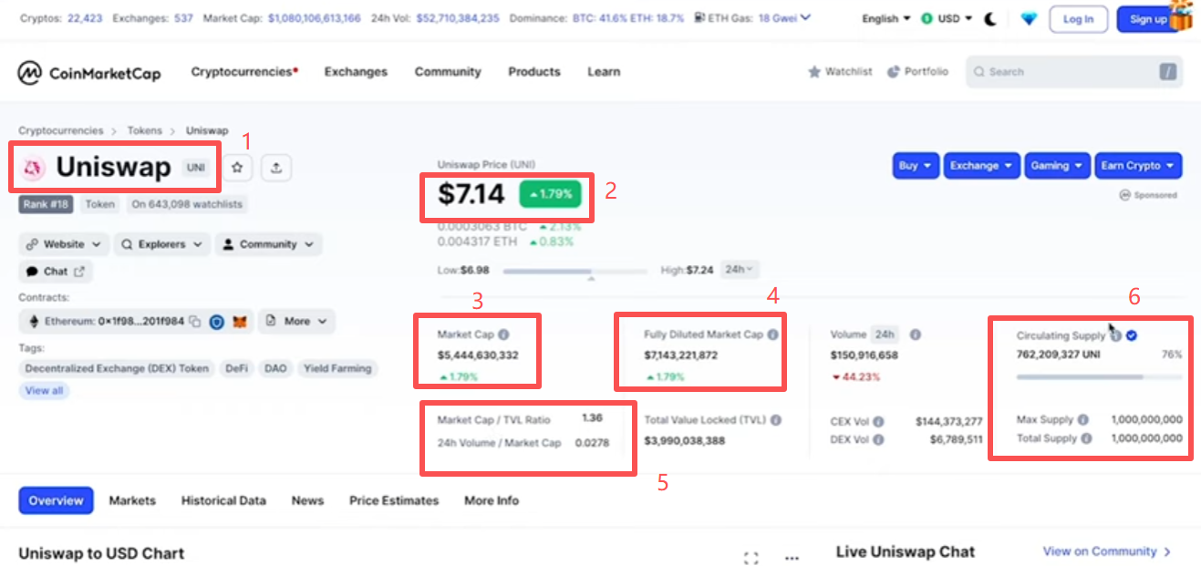Viewport: 1201px width, 566px height.
Task: Click the Max Supply info icon
Action: click(x=1082, y=420)
